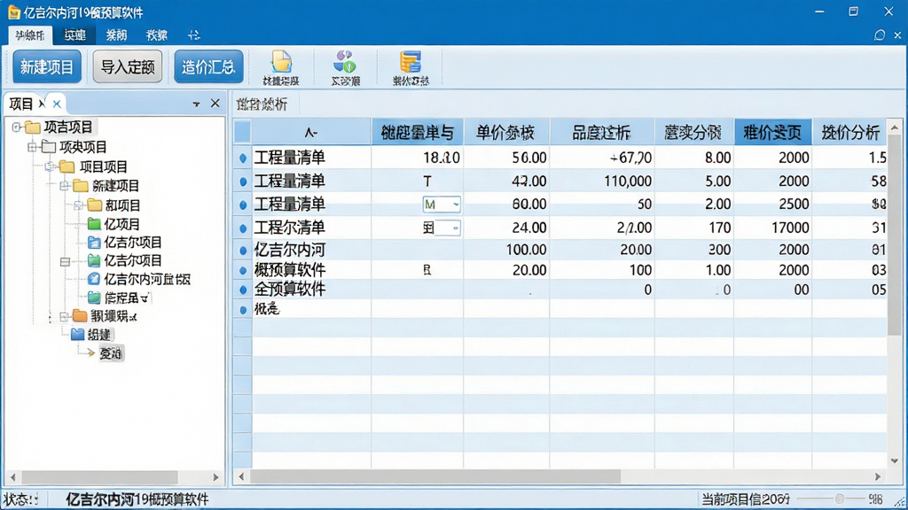The height and width of the screenshot is (510, 908).
Task: Click the analysis tab above the table
Action: coord(262,104)
